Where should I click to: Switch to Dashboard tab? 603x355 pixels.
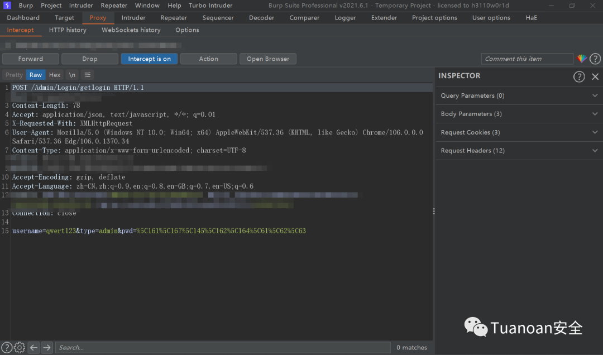[23, 18]
